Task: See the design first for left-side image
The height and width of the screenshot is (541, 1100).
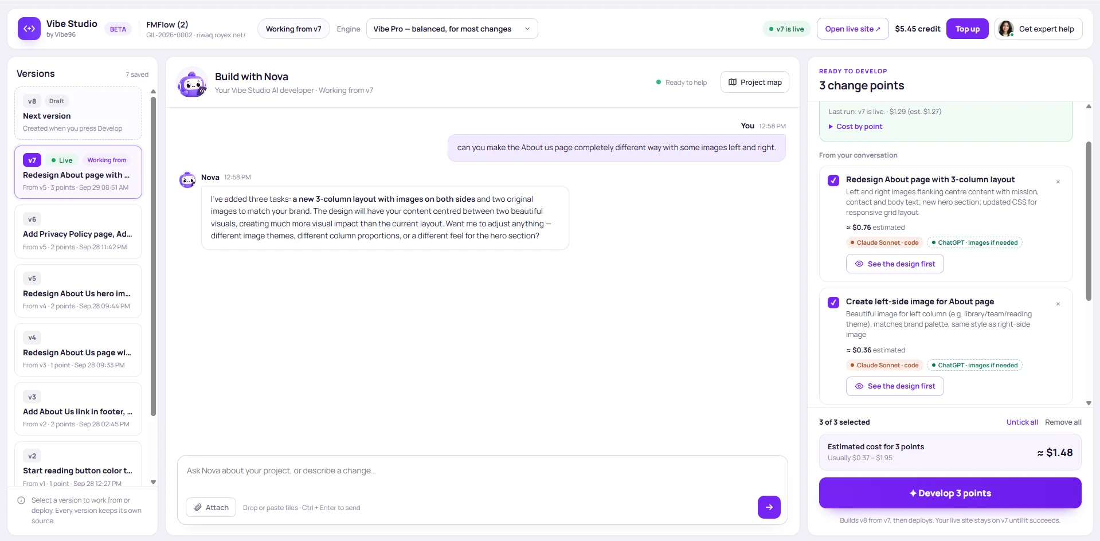Action: coord(895,386)
